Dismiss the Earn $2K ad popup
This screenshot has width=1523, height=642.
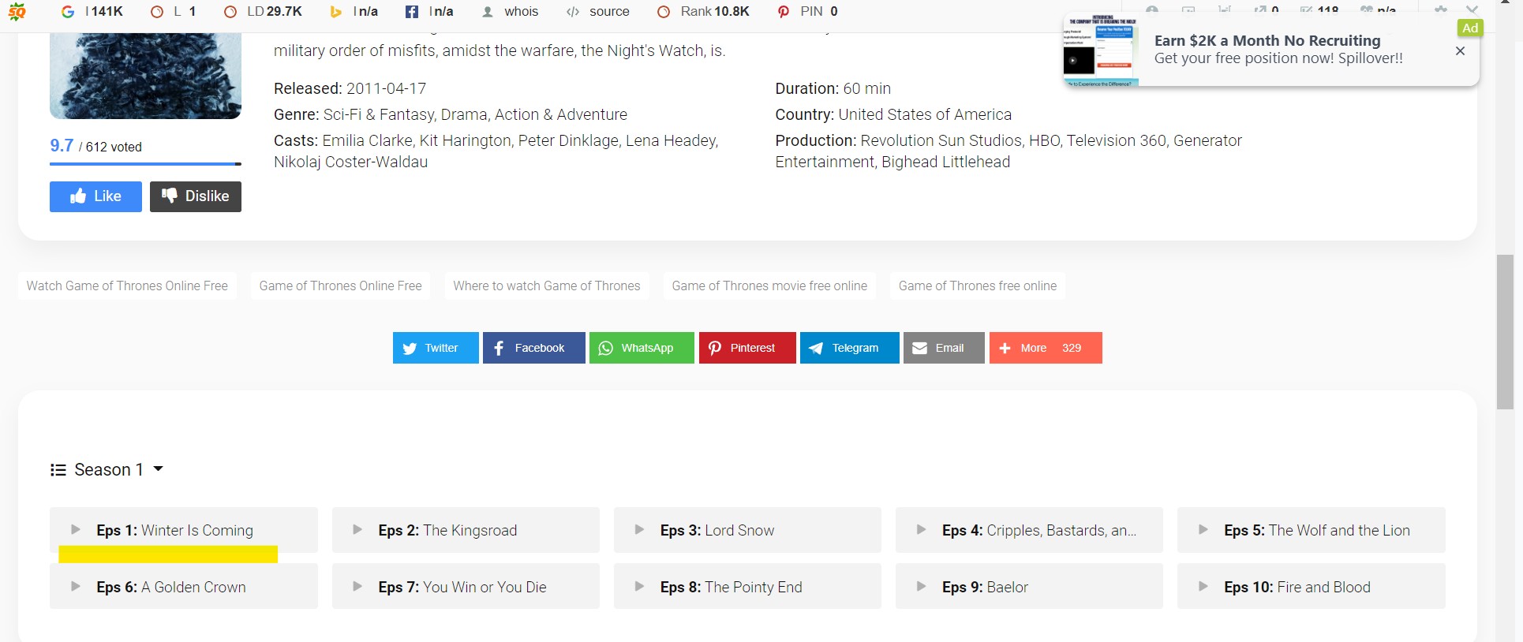point(1460,50)
